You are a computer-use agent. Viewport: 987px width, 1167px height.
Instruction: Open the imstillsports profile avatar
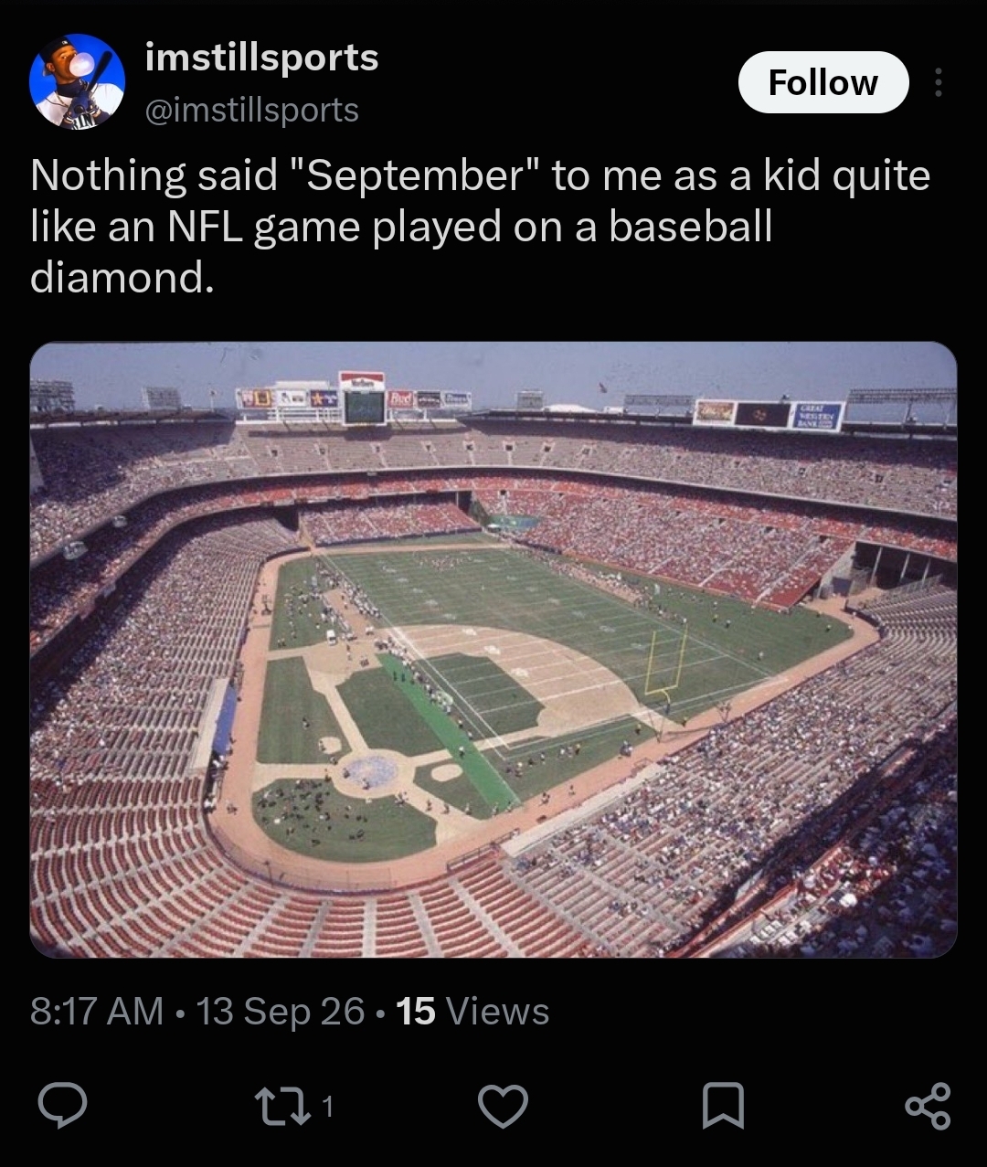(77, 82)
